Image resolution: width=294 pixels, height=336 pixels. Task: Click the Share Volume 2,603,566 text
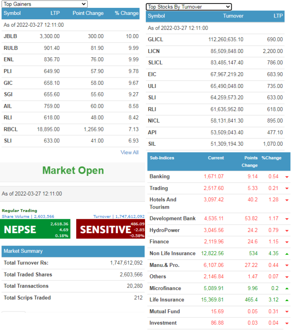point(28,217)
